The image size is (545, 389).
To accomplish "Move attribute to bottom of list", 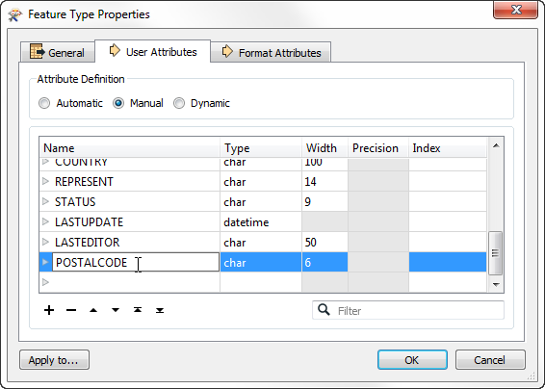I will point(160,310).
